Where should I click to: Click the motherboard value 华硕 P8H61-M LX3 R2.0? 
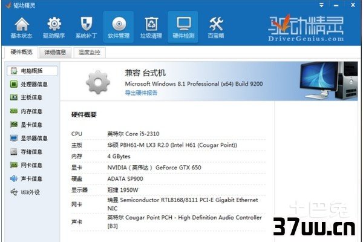tap(172, 145)
